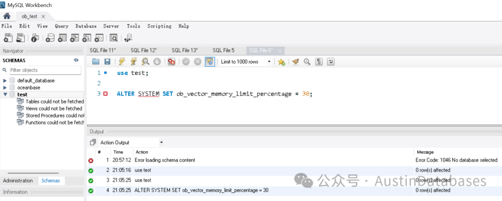Open the Query menu

click(61, 26)
